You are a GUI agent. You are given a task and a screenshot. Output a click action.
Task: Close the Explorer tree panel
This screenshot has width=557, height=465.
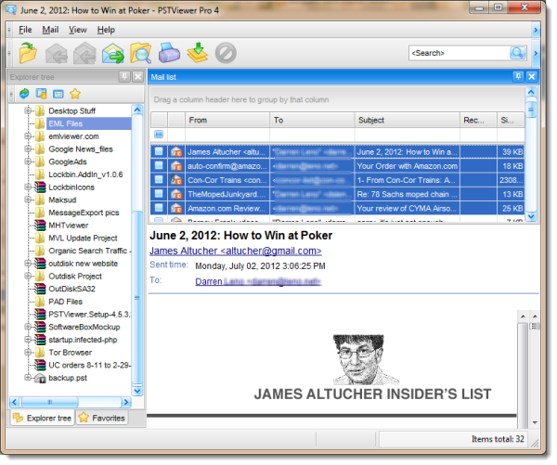137,77
